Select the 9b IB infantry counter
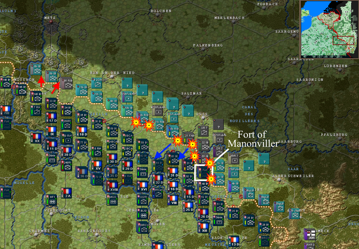 click(112, 104)
